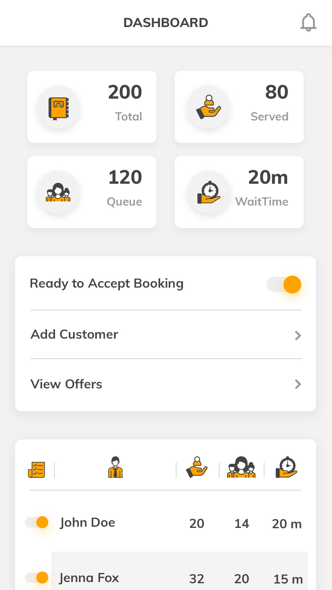Select the Jenna Fox staff name
This screenshot has height=590, width=332.
[x=89, y=578]
